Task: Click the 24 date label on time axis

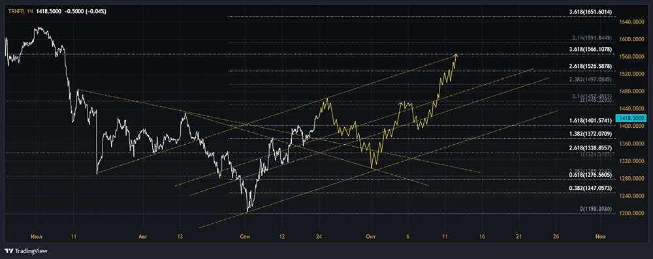Action: (x=319, y=237)
